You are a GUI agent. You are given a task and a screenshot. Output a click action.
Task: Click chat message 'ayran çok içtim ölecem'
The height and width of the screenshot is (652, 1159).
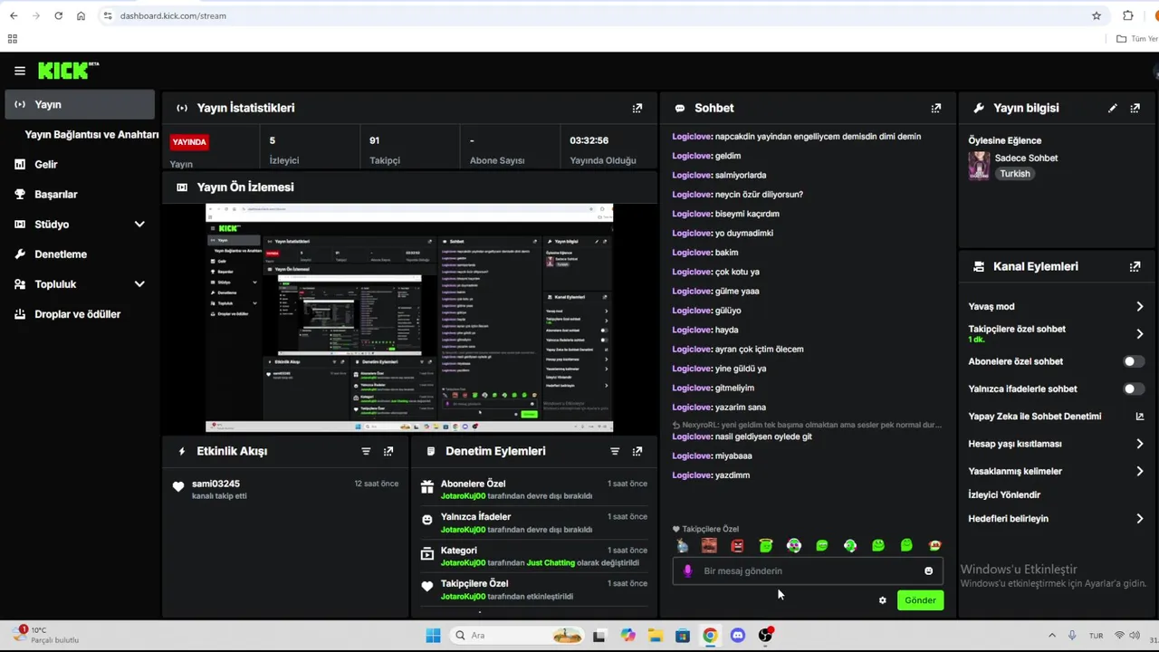click(759, 349)
